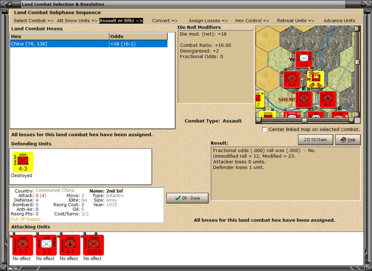372x271 pixels.
Task: Enable Center linked map on selected combat
Action: pos(264,129)
